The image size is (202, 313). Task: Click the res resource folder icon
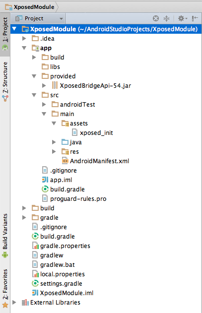tap(65, 151)
